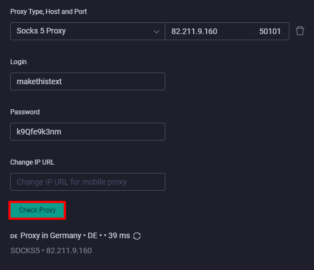314x270 pixels.
Task: Refresh proxy check with circular arrows icon
Action: coord(137,236)
